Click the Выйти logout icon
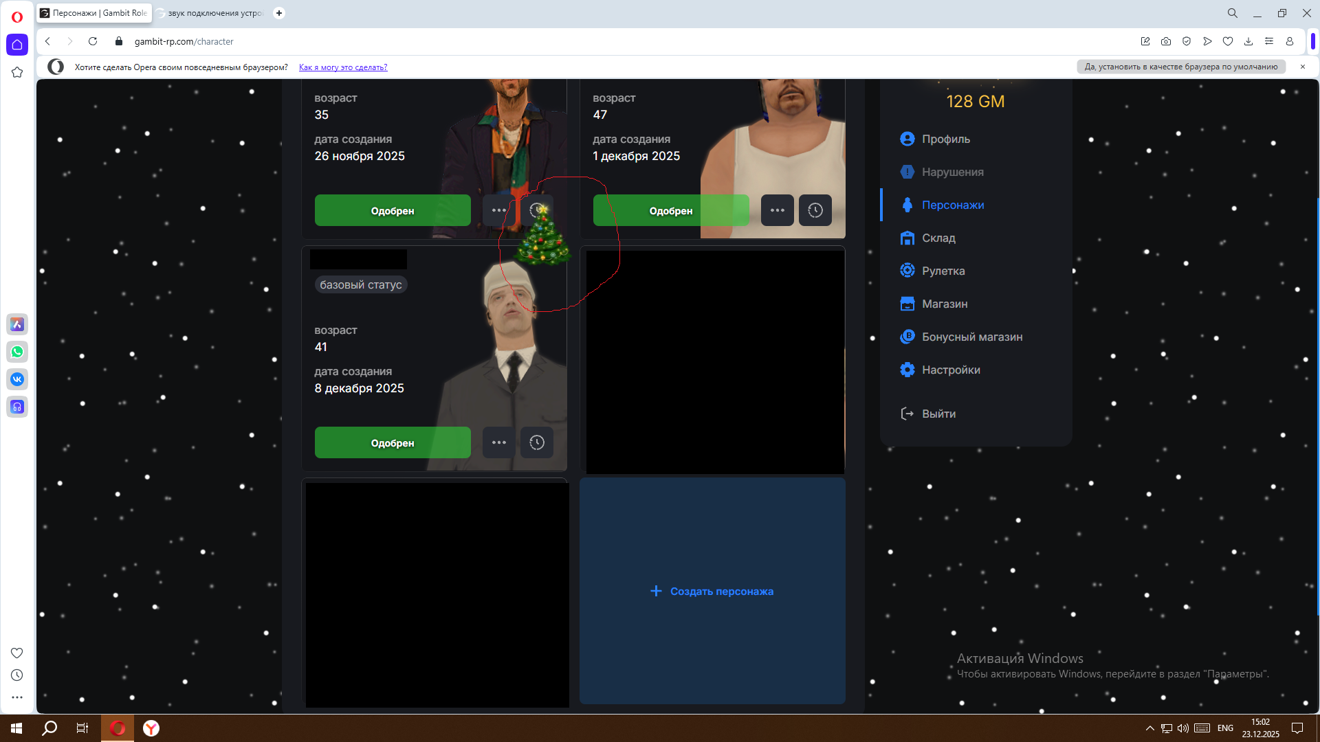 pos(907,414)
